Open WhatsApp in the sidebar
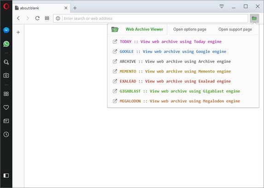The image size is (264, 188). point(6,44)
